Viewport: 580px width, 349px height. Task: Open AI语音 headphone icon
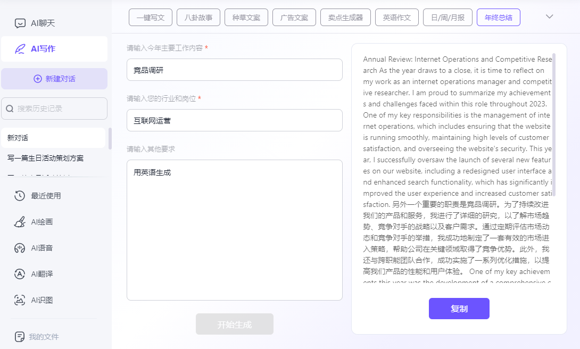(20, 248)
